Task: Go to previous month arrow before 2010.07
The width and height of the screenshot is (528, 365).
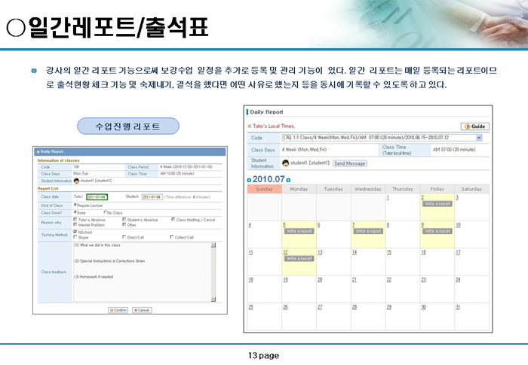Action: 249,180
